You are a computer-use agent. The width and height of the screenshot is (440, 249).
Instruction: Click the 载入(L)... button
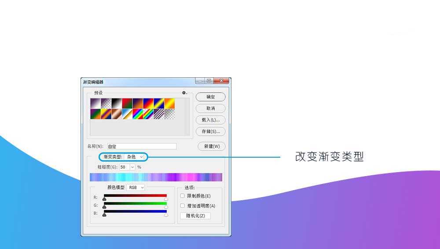coord(210,120)
